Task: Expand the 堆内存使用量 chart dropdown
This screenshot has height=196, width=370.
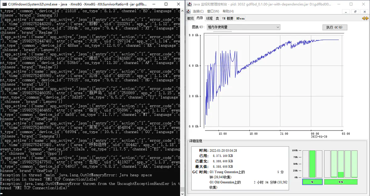Action: (x=243, y=27)
